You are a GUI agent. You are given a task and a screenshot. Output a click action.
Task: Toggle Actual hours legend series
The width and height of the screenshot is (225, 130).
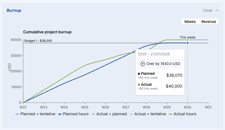click(x=183, y=114)
